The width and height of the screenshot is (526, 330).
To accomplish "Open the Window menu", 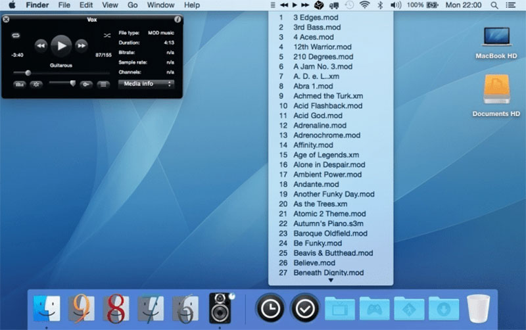I will point(160,5).
